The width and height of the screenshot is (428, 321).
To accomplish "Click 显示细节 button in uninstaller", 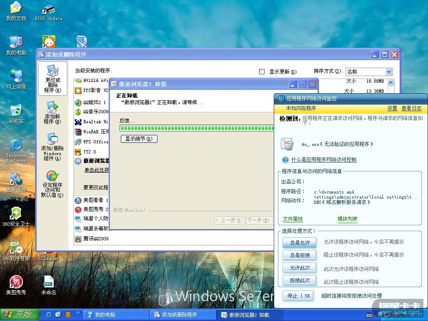I will click(139, 139).
